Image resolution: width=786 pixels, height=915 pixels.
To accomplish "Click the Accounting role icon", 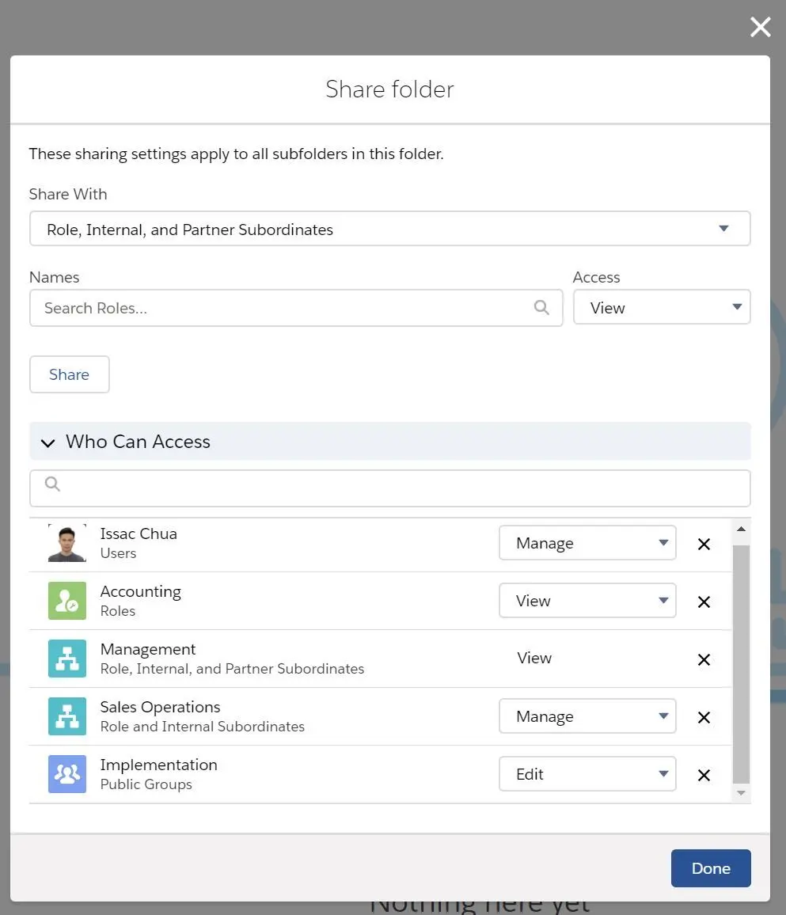I will coord(67,601).
